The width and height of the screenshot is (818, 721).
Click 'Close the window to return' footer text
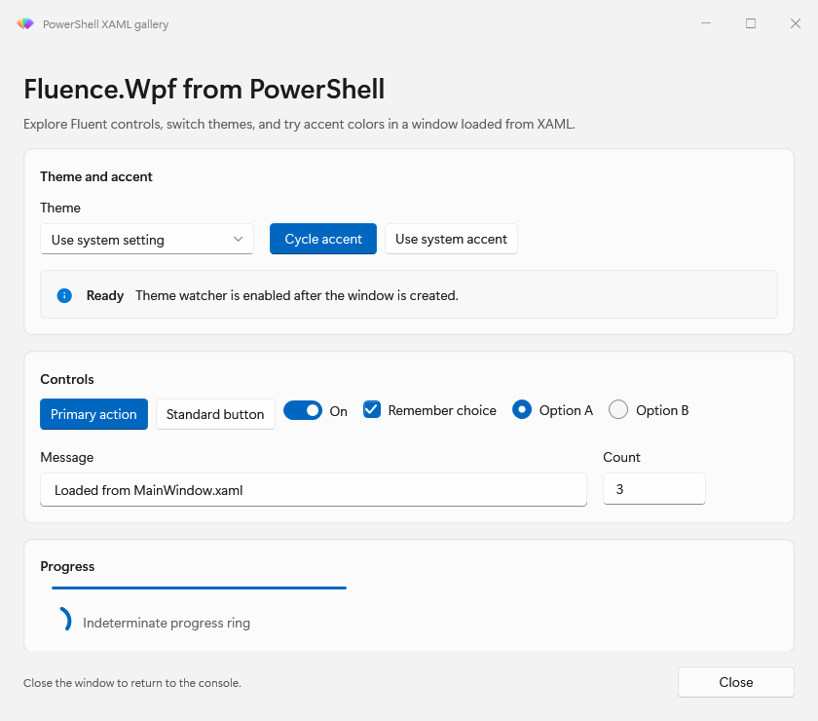coord(132,683)
